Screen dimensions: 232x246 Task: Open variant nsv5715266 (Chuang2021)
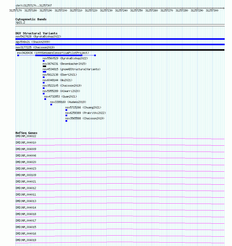(83, 107)
